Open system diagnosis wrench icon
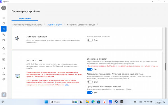The height and width of the screenshot is (105, 168). (4, 34)
